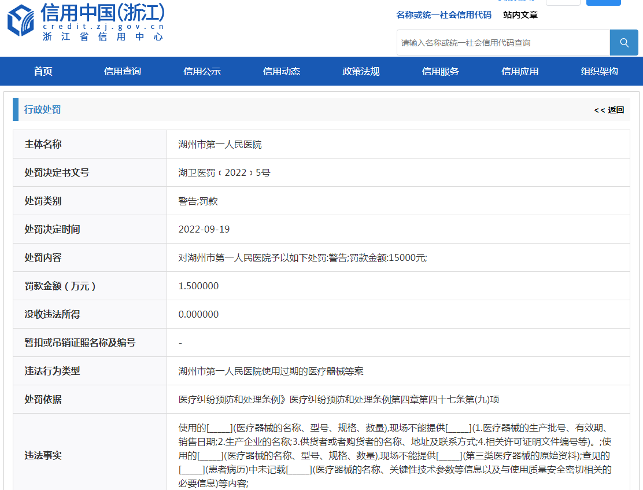
Task: Type in the credit code search field
Action: pos(503,43)
